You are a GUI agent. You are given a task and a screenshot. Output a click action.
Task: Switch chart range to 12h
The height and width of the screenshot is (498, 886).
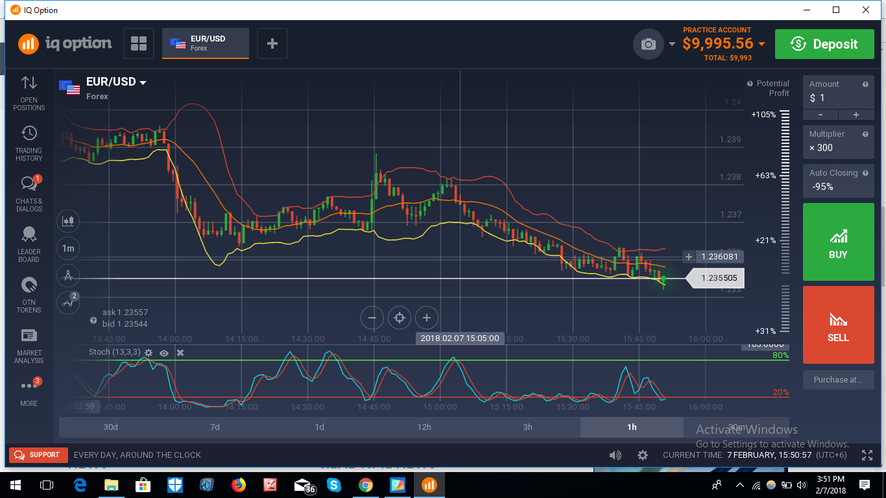[x=424, y=427]
